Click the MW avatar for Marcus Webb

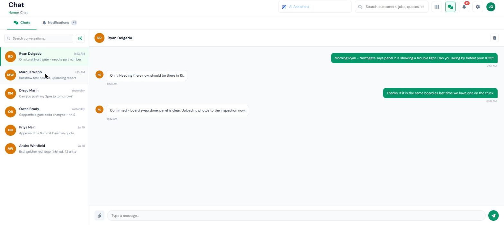pyautogui.click(x=10, y=75)
